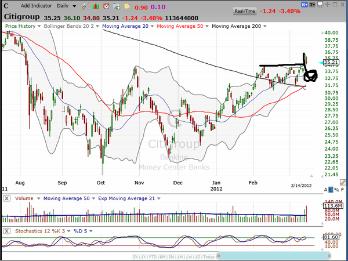
Task: Expand Moving Average 20 dropdown
Action: point(152,27)
